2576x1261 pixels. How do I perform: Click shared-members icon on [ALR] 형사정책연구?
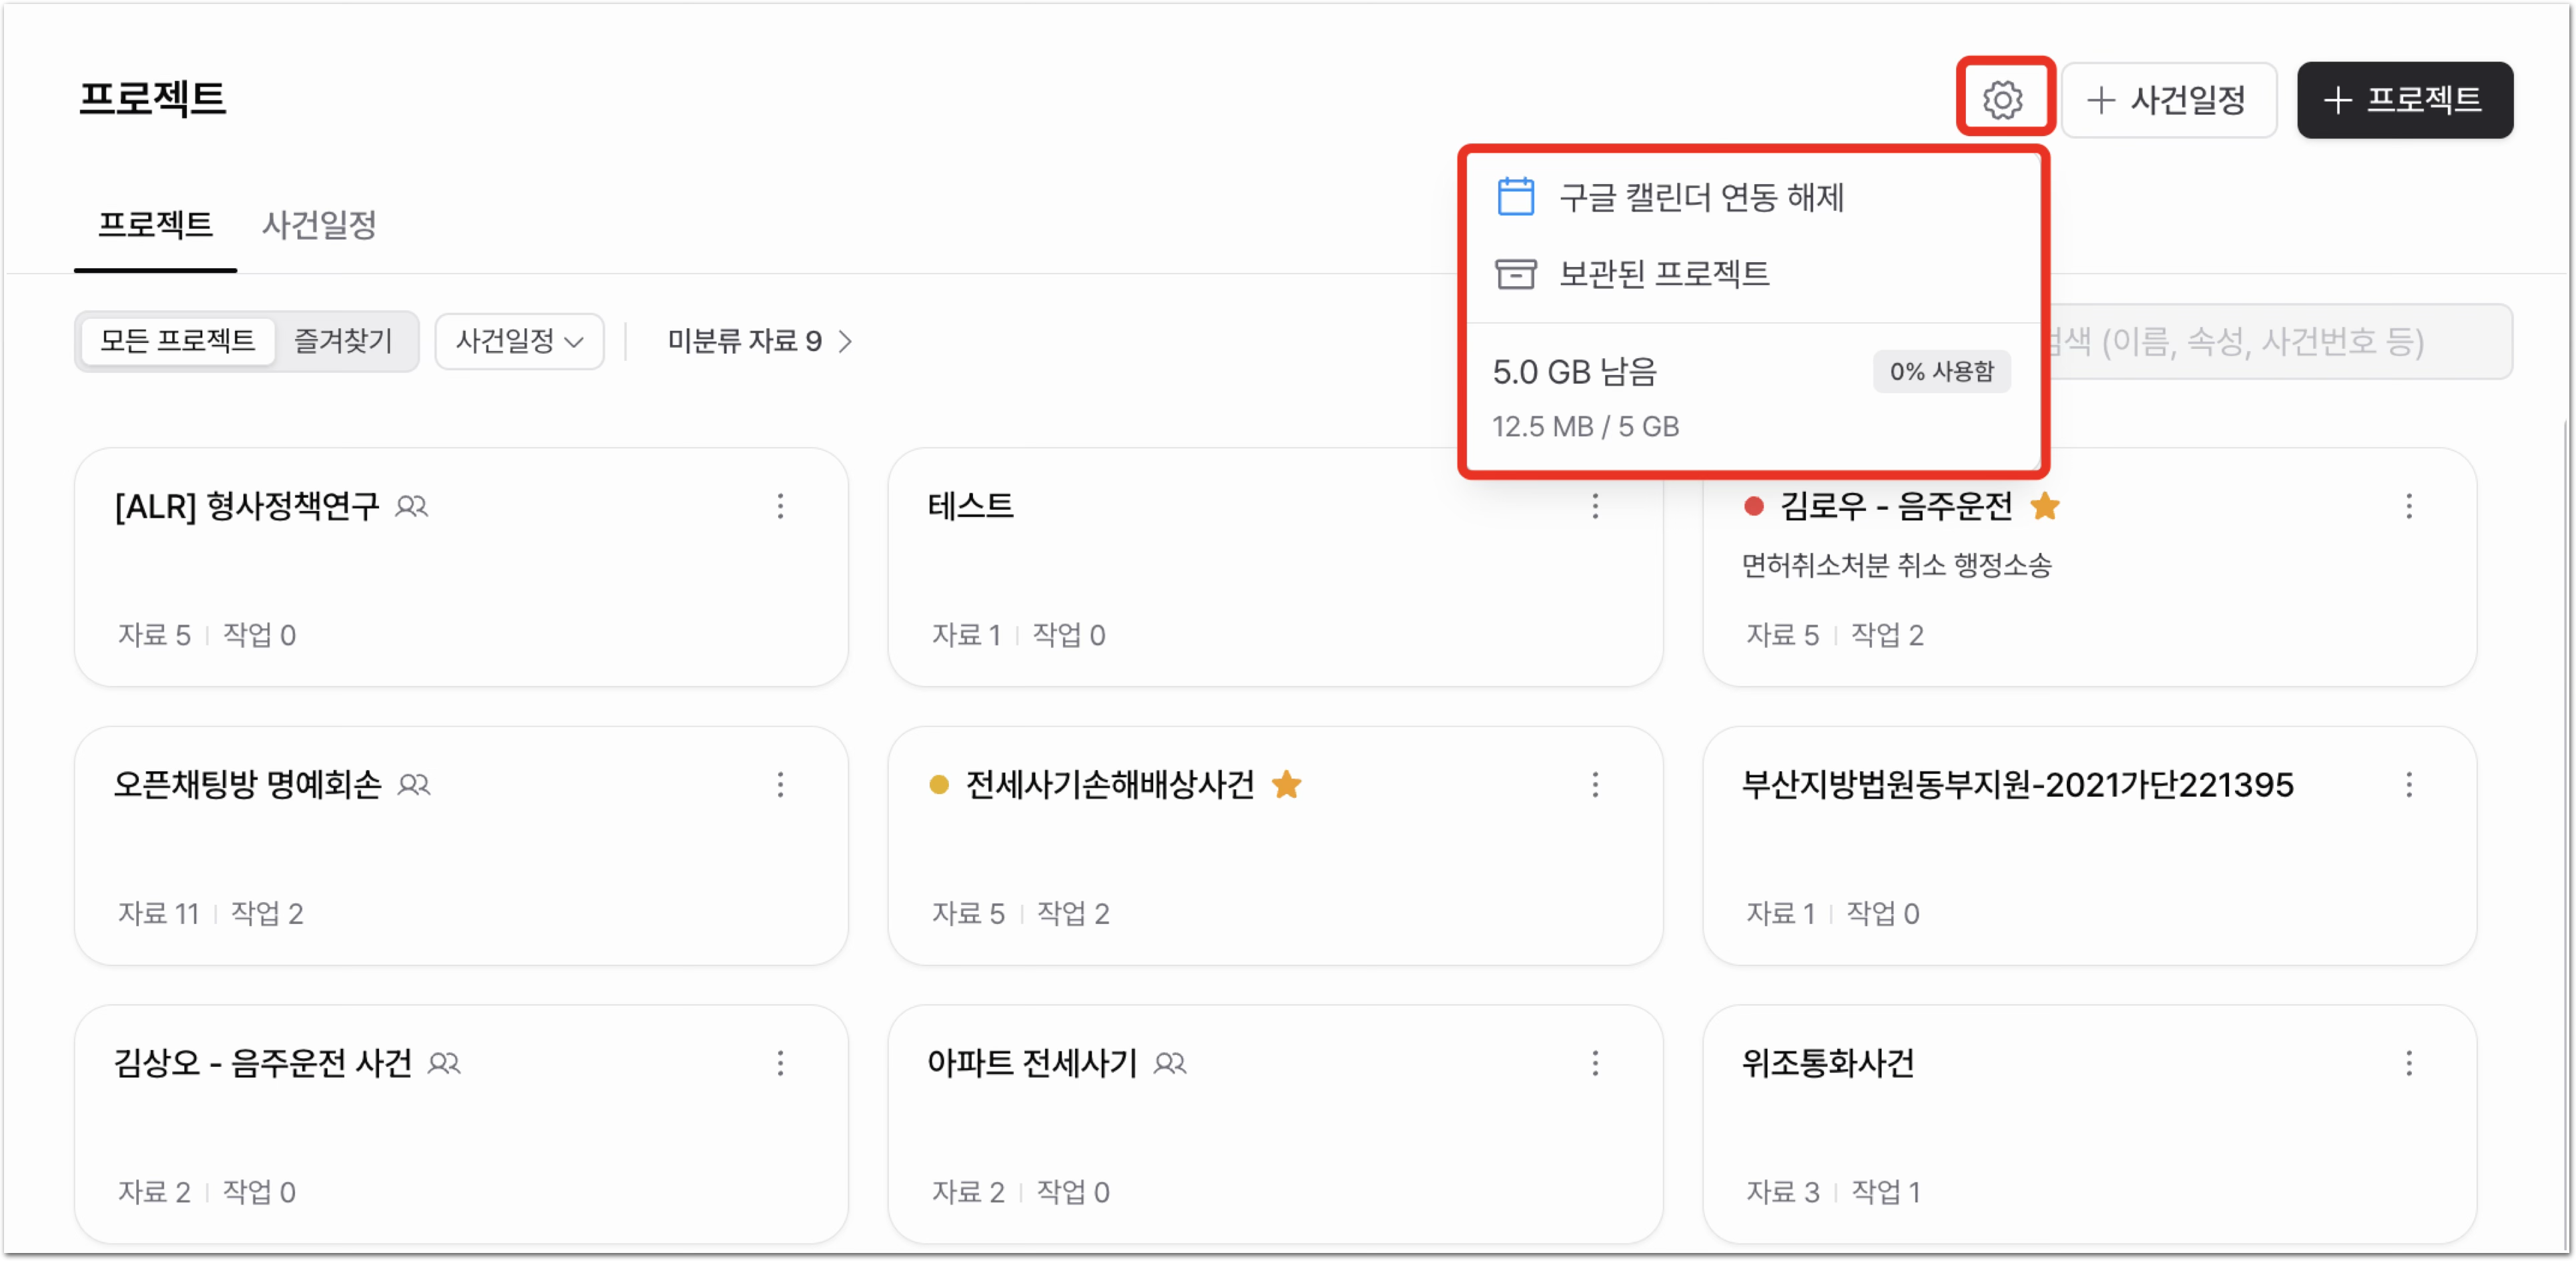click(412, 507)
